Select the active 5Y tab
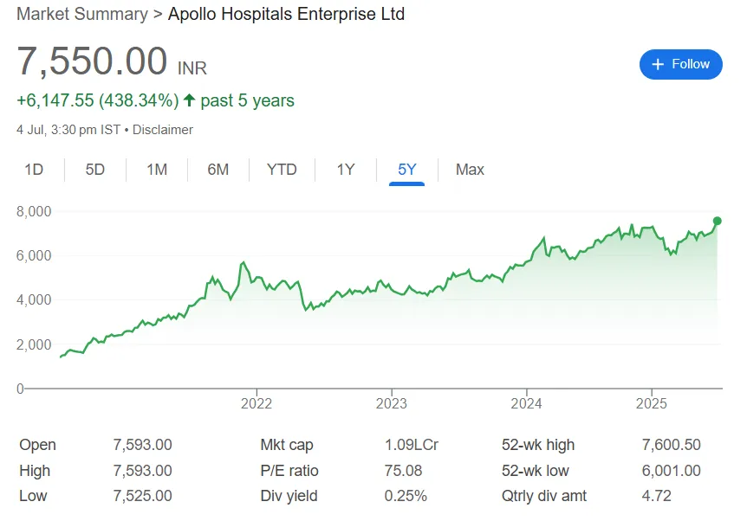The image size is (747, 521). (x=407, y=170)
